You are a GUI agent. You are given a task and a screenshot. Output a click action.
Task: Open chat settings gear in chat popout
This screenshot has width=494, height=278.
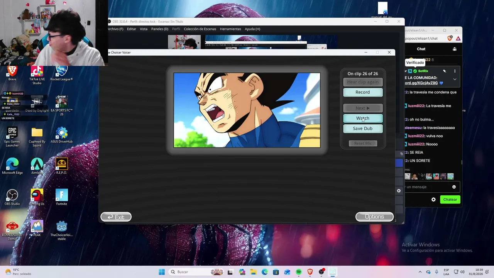tap(433, 200)
